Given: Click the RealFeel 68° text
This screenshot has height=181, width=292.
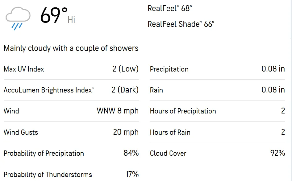Looking at the screenshot, I should pos(170,8).
